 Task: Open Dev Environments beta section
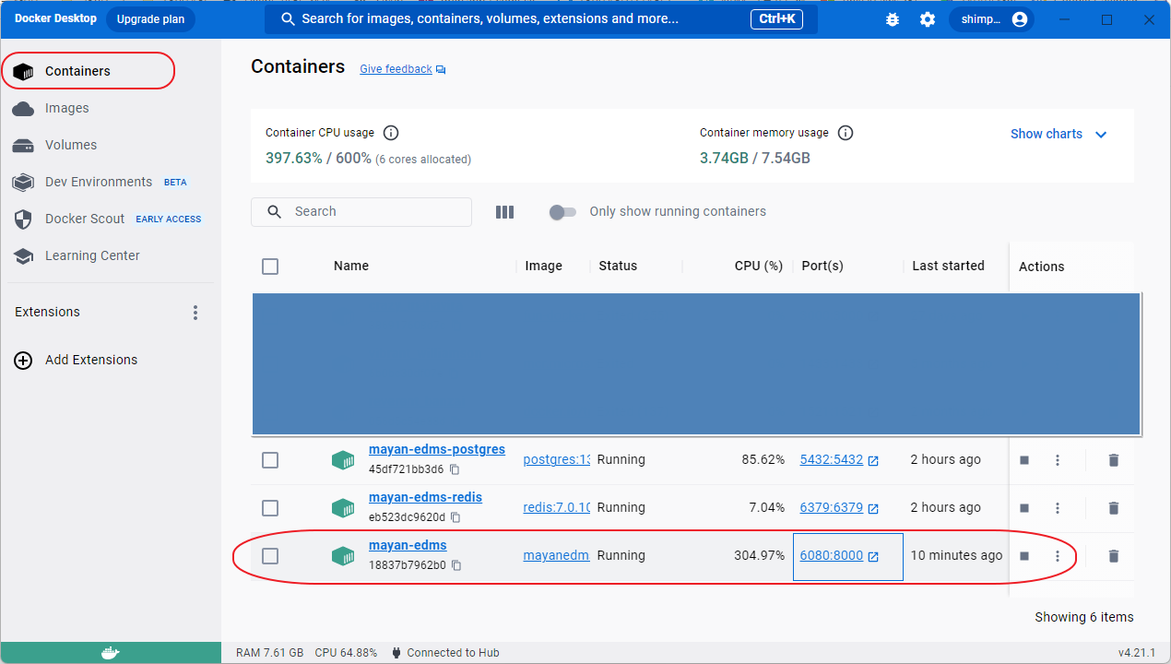click(x=111, y=182)
